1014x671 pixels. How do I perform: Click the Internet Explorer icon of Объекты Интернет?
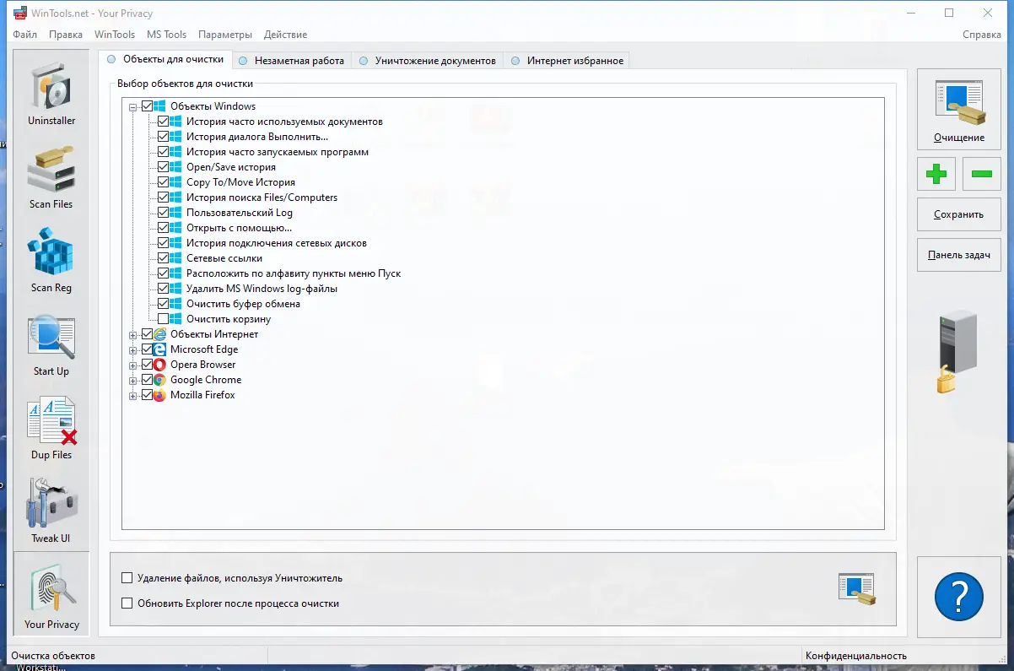point(159,334)
